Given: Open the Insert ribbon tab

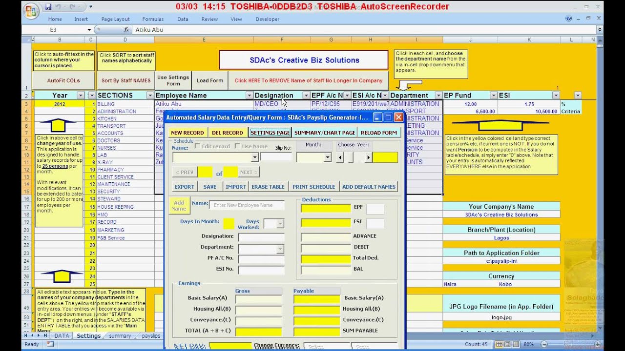Looking at the screenshot, I should 81,19.
